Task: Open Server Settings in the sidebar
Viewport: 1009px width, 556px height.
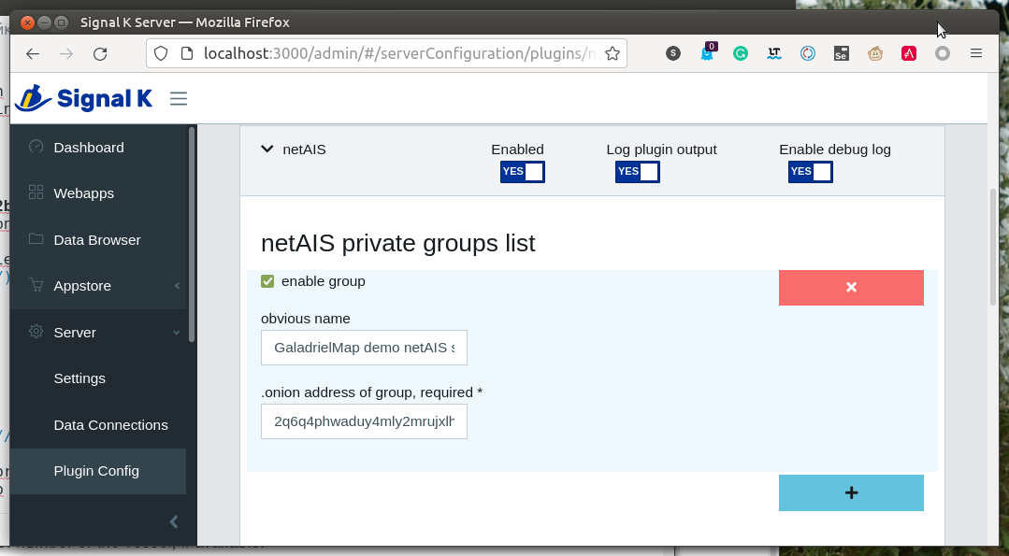Action: click(x=98, y=378)
